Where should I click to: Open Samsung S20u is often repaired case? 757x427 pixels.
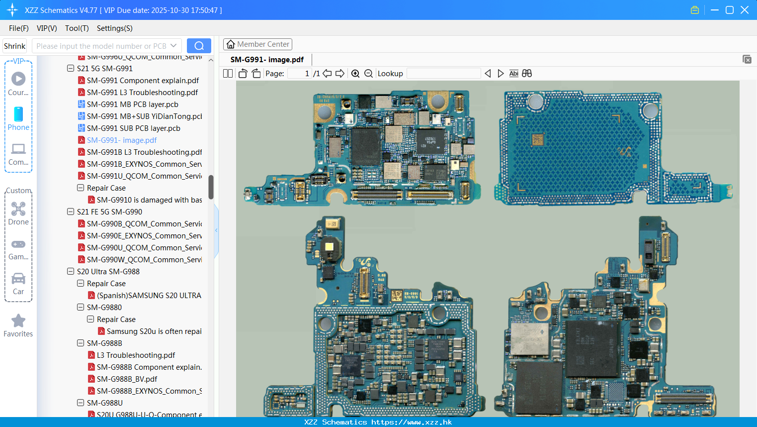150,331
